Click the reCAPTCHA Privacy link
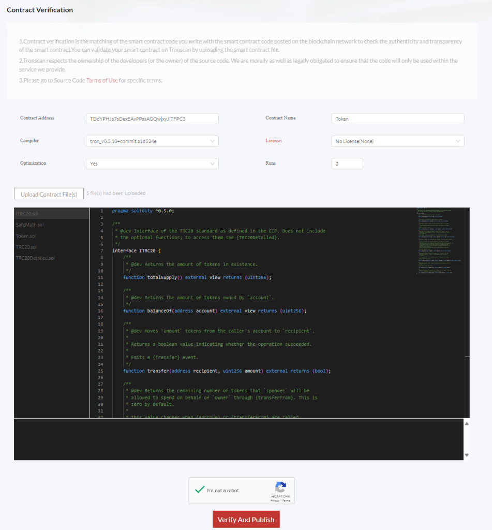The height and width of the screenshot is (530, 492). click(275, 500)
